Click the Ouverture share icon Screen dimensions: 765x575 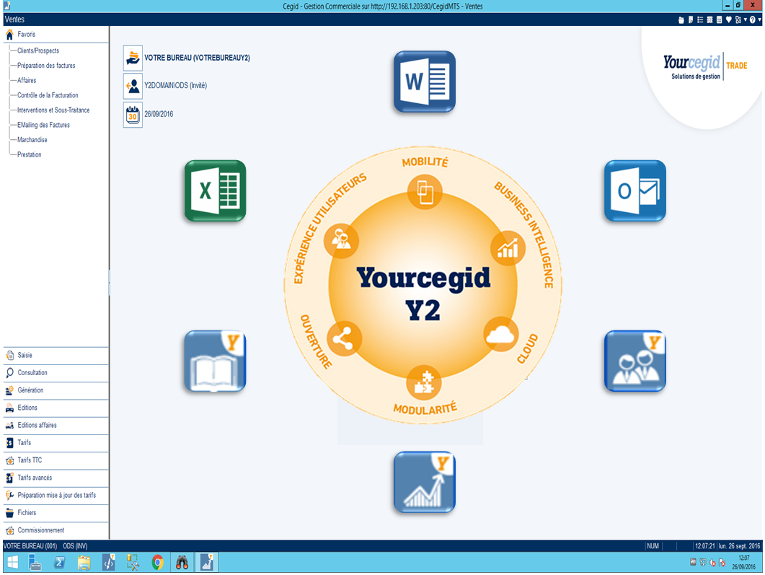pyautogui.click(x=343, y=339)
